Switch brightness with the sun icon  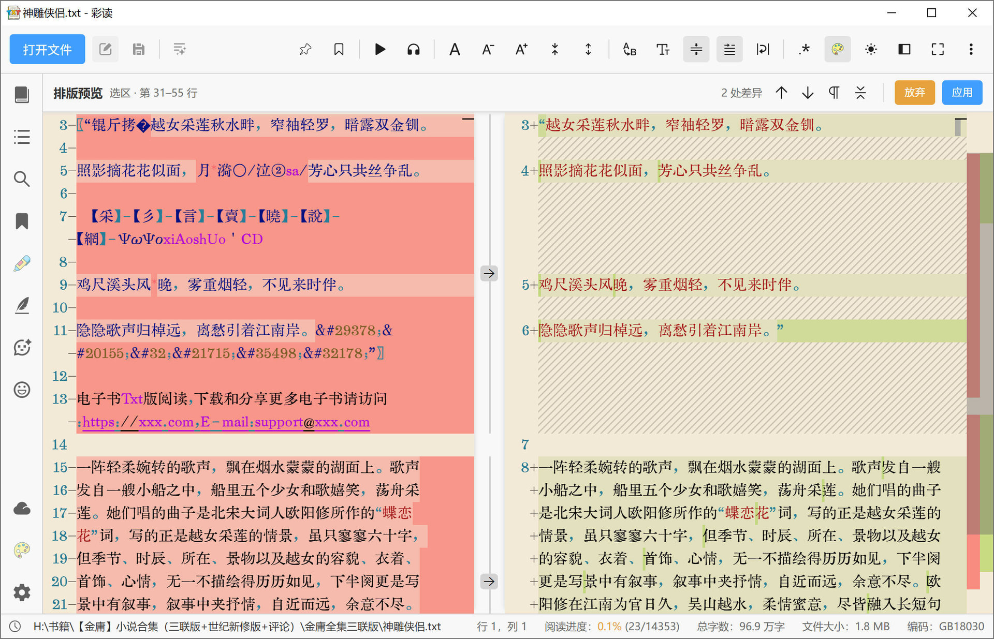[x=871, y=50]
